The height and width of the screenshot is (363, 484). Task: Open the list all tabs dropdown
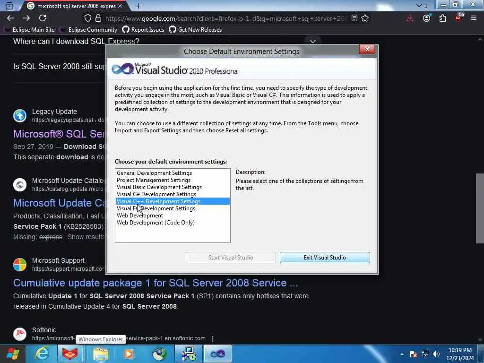point(422,6)
